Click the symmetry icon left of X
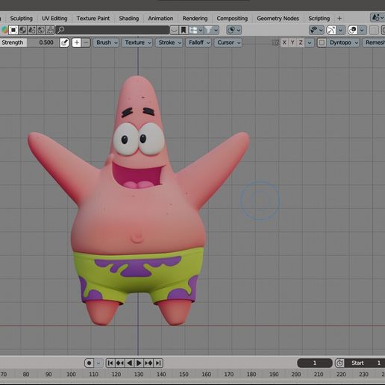This screenshot has height=385, width=385. 275,43
